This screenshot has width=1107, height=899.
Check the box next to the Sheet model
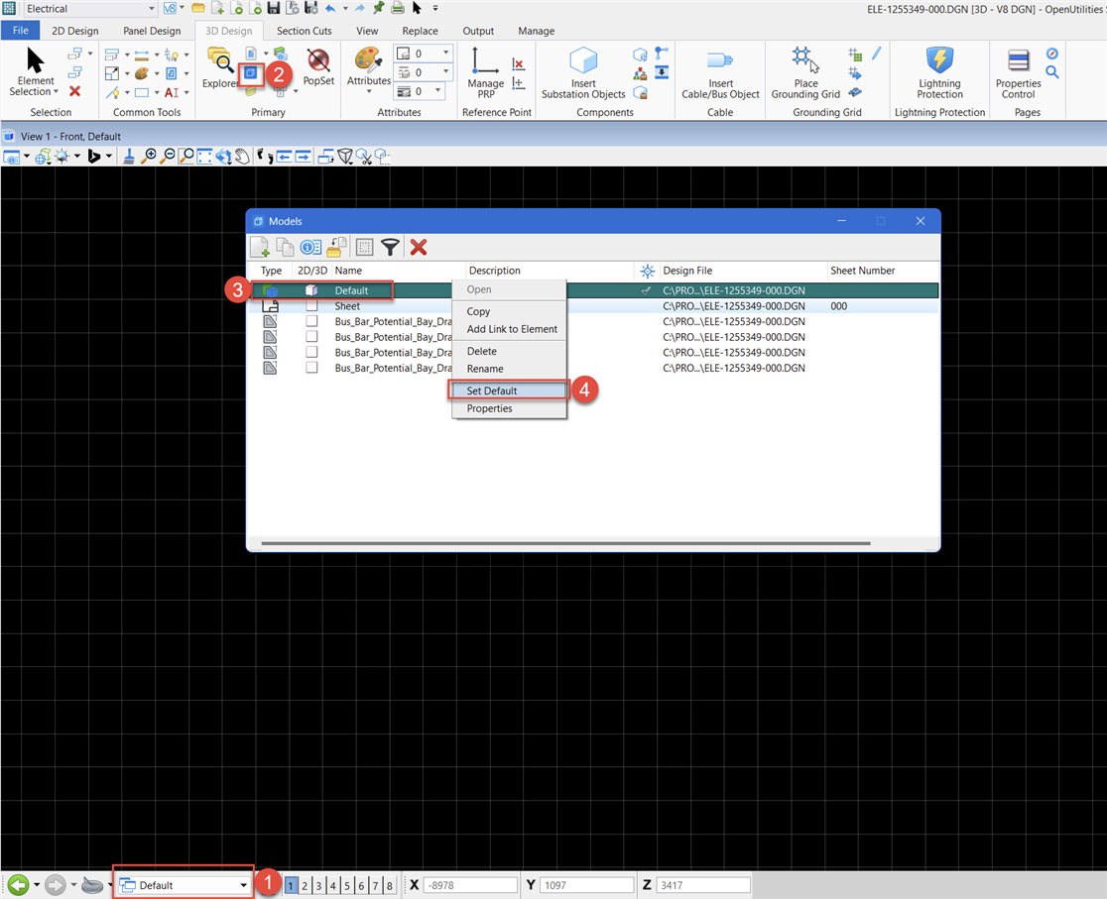point(310,306)
